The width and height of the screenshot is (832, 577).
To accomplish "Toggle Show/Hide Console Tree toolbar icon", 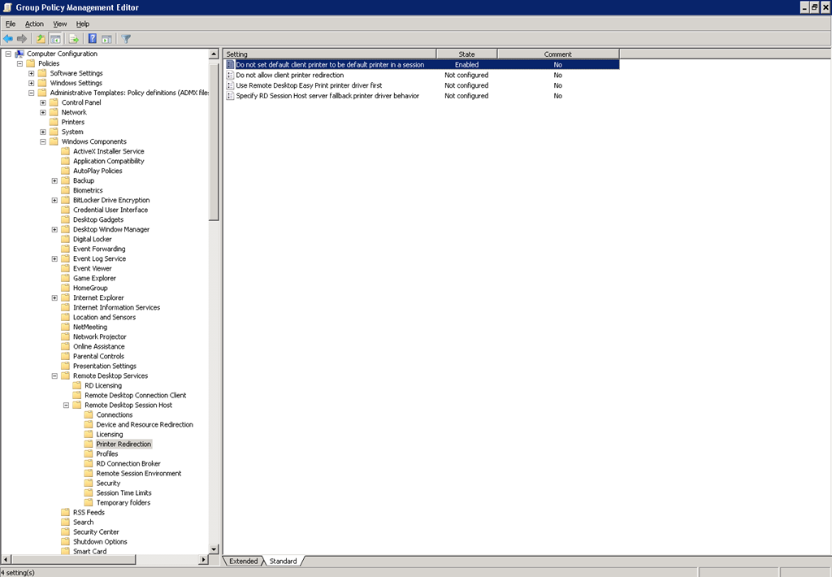I will click(55, 39).
